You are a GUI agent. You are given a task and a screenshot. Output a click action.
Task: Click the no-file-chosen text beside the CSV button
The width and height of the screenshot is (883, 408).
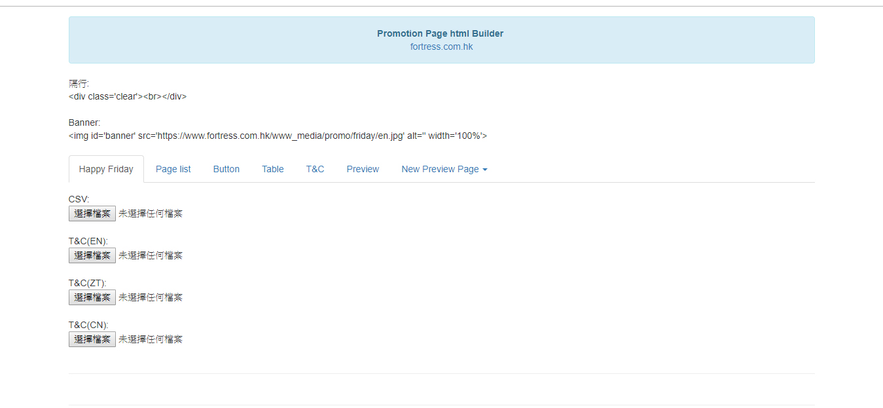click(151, 213)
